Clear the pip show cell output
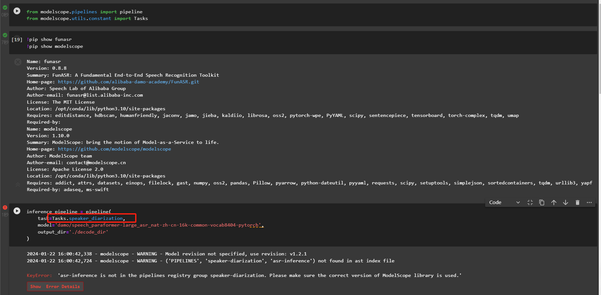The image size is (601, 295). 18,62
